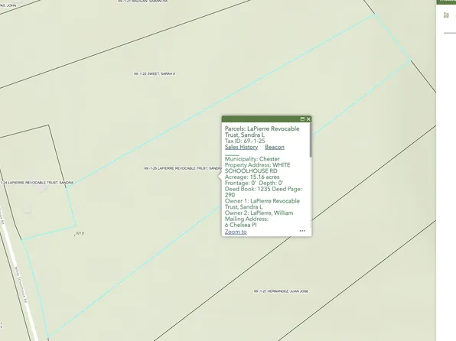
Task: Click the first tool icon in right side panel
Action: coord(446,15)
